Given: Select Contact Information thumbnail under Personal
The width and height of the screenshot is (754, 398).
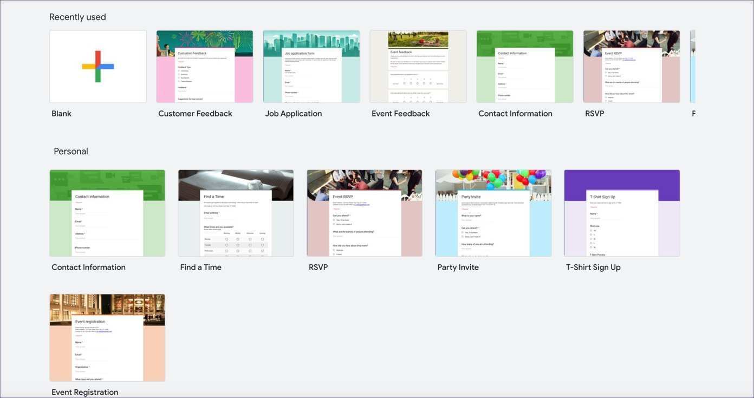Looking at the screenshot, I should tap(107, 213).
